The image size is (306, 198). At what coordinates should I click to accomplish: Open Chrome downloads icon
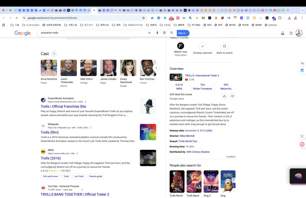289,18
